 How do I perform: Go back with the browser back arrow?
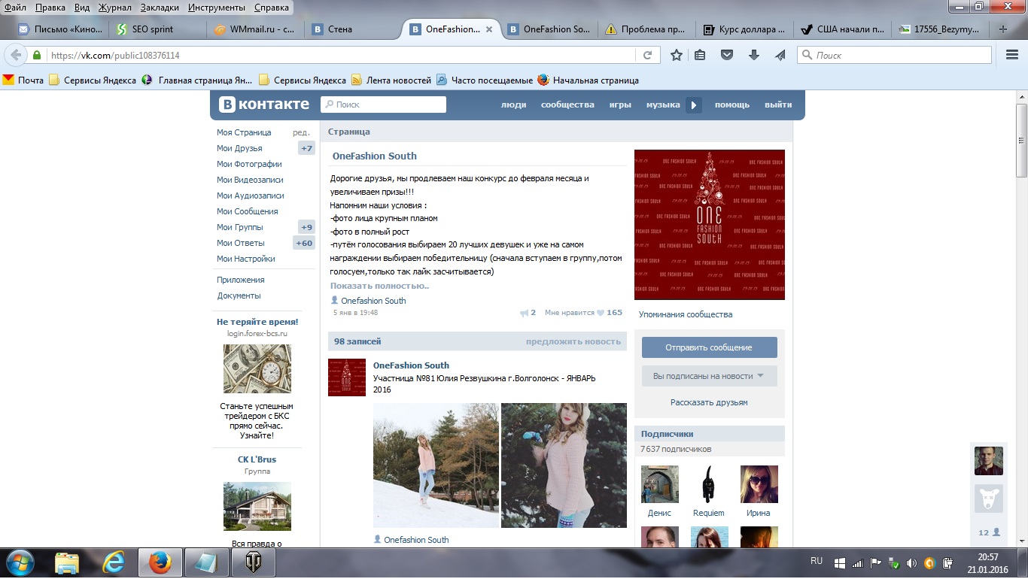point(15,55)
